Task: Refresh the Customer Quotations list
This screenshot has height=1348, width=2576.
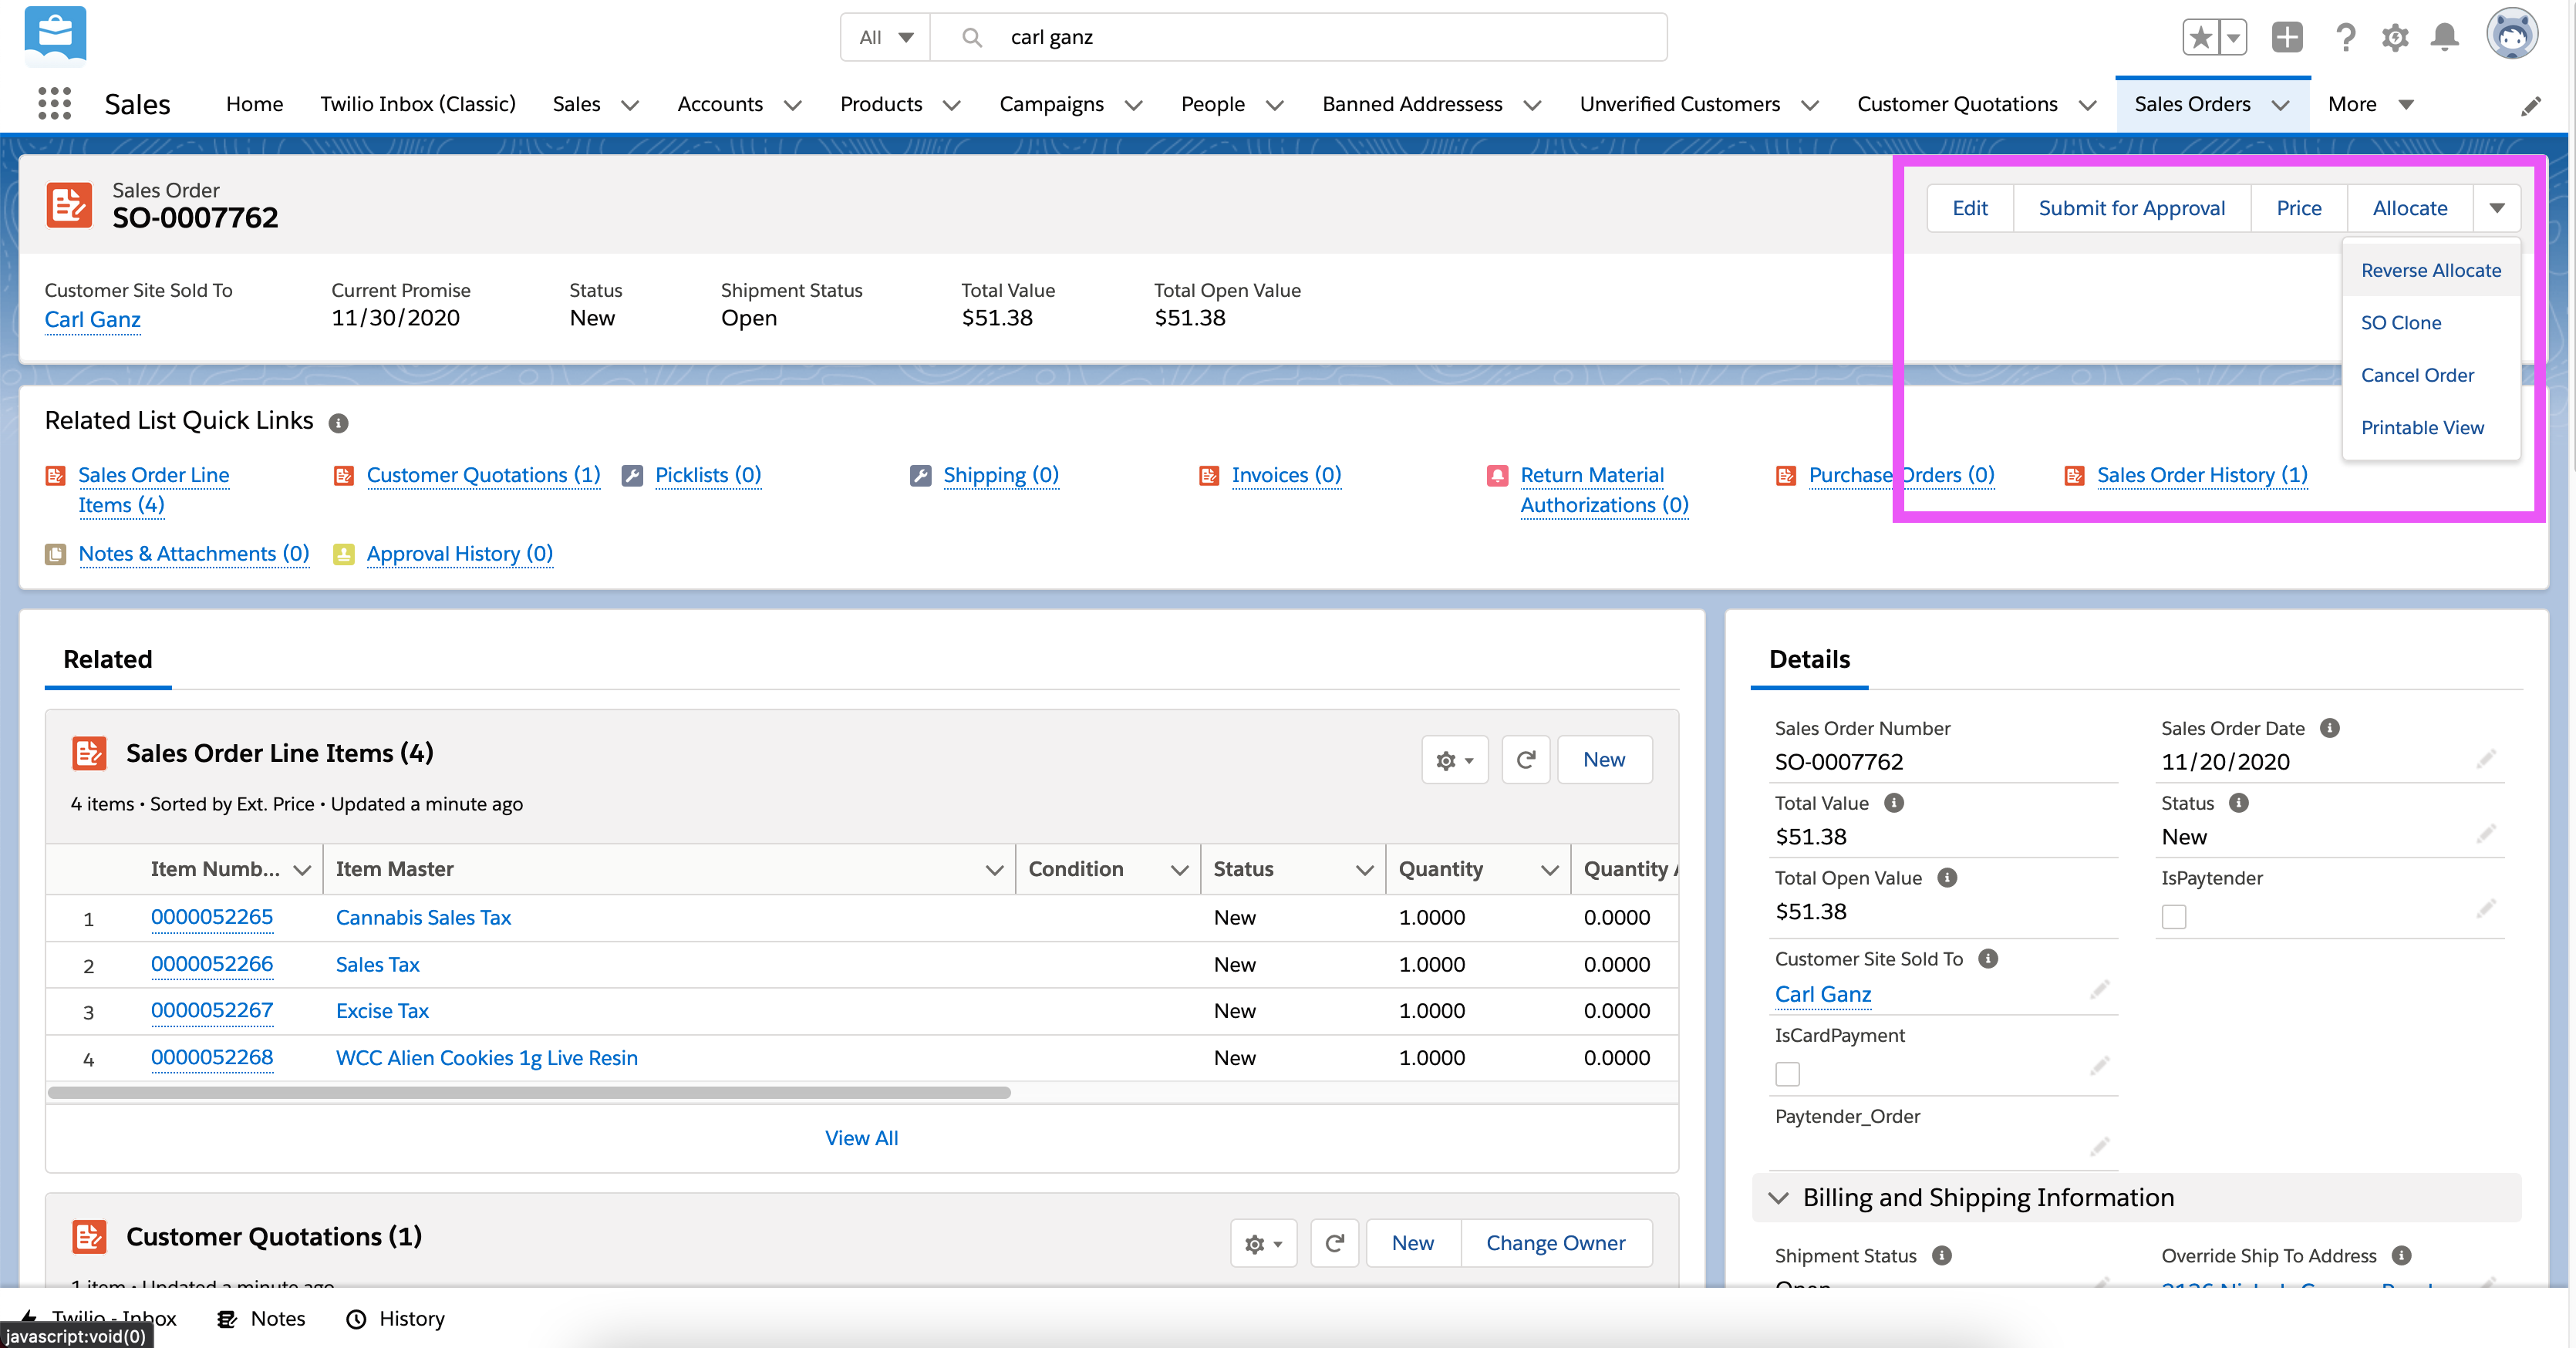Action: click(x=1335, y=1243)
